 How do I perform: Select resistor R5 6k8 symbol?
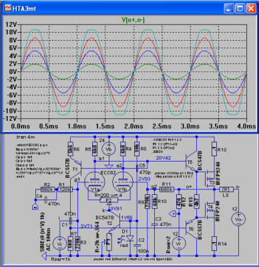click(x=95, y=149)
